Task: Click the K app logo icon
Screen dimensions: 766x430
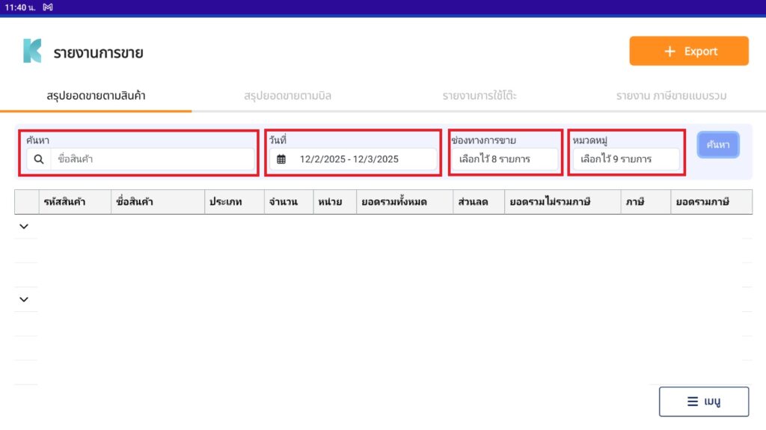Action: (32, 52)
